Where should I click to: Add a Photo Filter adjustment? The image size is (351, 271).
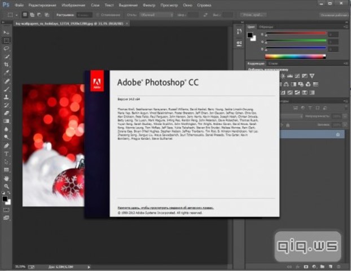pyautogui.click(x=301, y=84)
